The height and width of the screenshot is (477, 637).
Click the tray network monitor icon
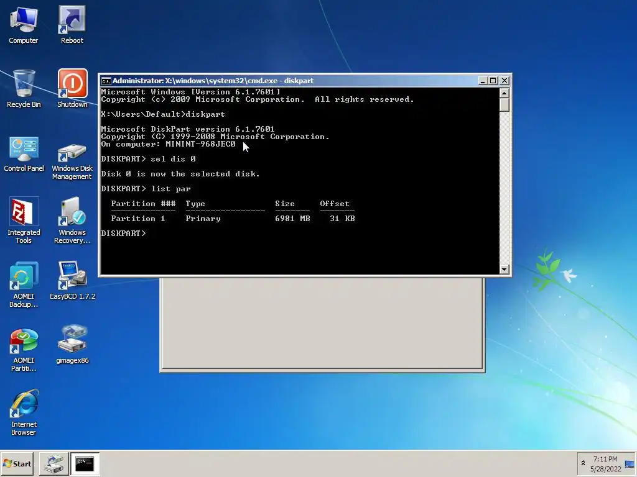[630, 464]
